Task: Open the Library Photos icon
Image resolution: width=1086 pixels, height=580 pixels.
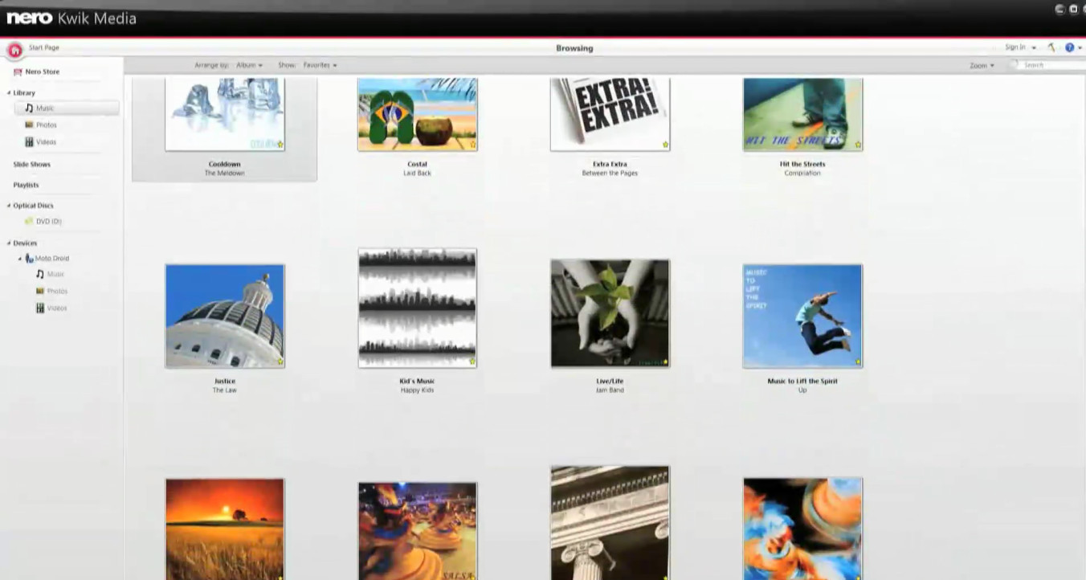Action: 29,125
